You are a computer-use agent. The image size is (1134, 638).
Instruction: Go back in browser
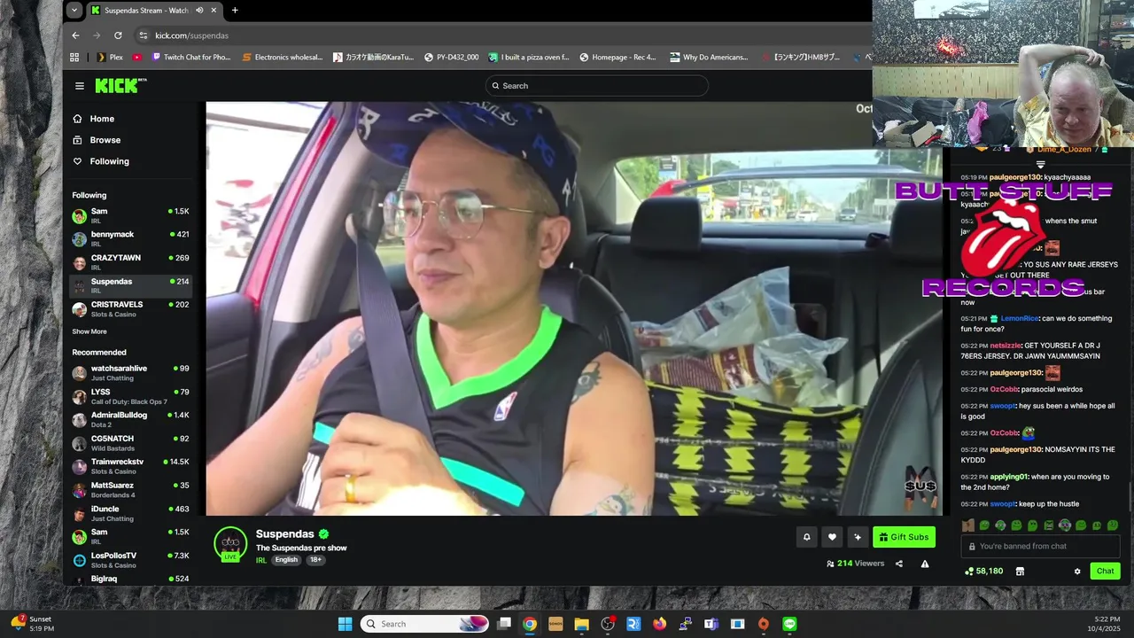pyautogui.click(x=75, y=35)
